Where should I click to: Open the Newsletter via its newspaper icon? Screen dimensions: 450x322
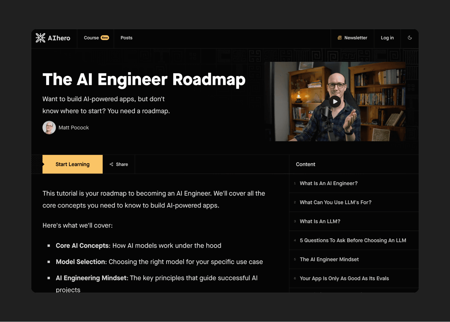click(340, 38)
